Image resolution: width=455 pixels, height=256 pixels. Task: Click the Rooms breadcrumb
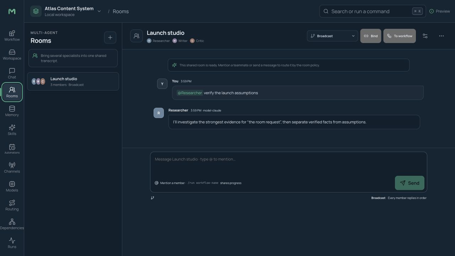(x=121, y=11)
